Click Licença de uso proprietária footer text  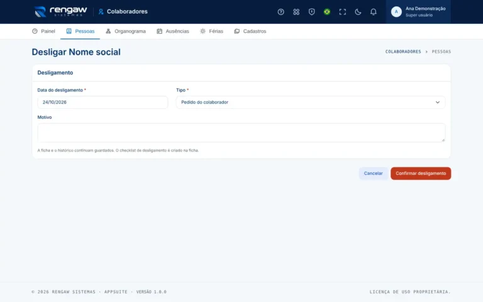[x=410, y=292]
